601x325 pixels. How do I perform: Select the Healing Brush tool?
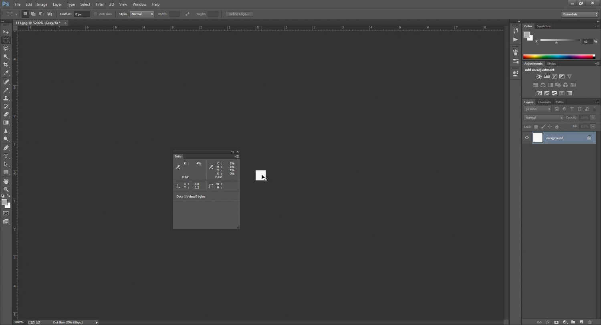tap(6, 82)
